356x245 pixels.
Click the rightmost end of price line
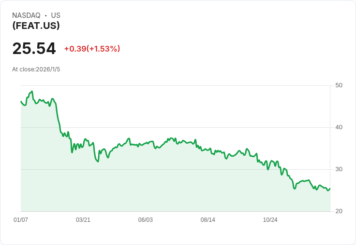click(330, 189)
